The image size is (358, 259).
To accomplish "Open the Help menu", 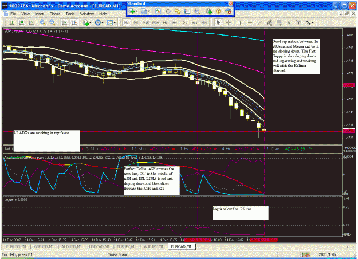I will pyautogui.click(x=103, y=14).
